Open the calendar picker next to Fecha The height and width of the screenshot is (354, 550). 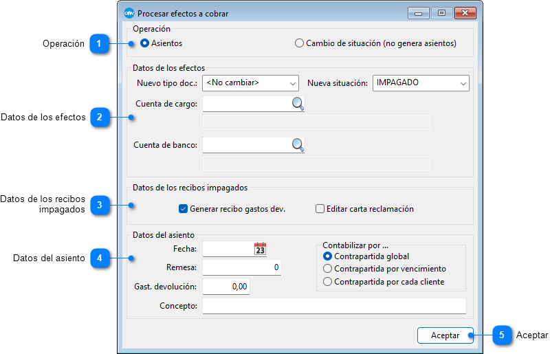click(260, 249)
